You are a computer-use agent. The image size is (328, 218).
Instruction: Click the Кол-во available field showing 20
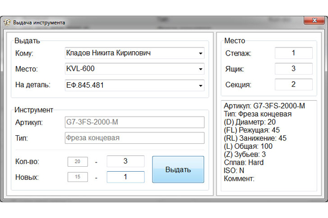click(78, 161)
